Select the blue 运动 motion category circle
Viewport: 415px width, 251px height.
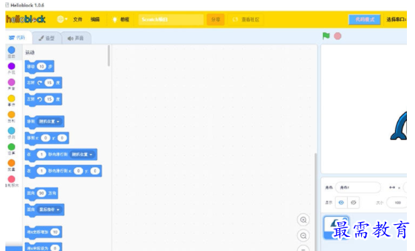(x=11, y=50)
